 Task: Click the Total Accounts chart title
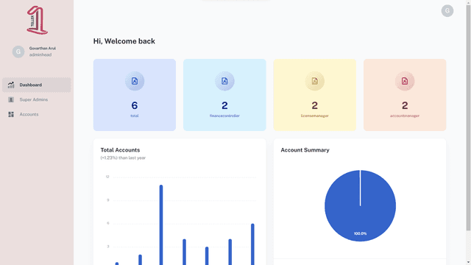tap(120, 150)
